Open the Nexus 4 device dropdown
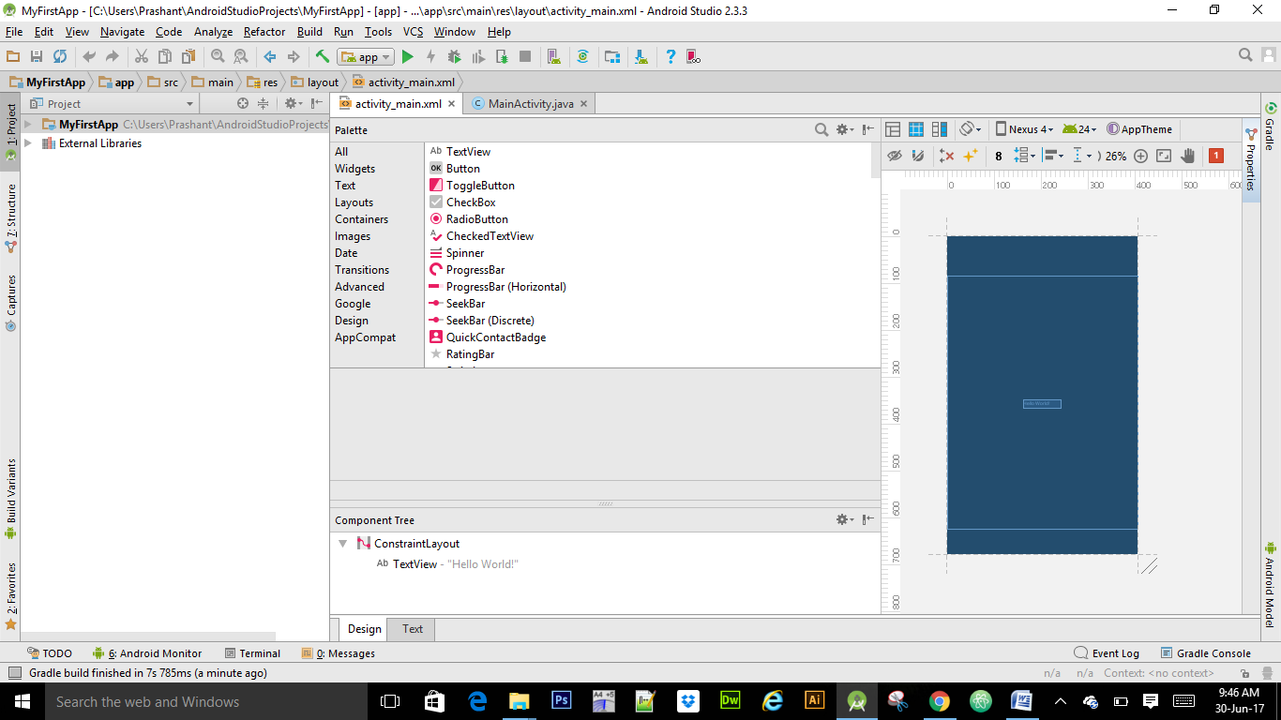The image size is (1281, 720). (1024, 129)
